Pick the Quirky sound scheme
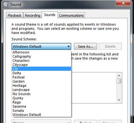The image size is (134, 123). coord(41,98)
